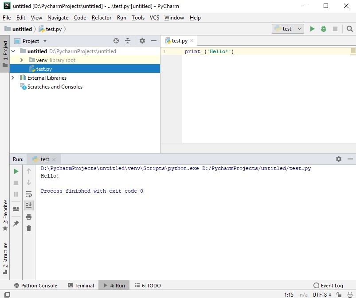Open the Event Log

pyautogui.click(x=328, y=286)
